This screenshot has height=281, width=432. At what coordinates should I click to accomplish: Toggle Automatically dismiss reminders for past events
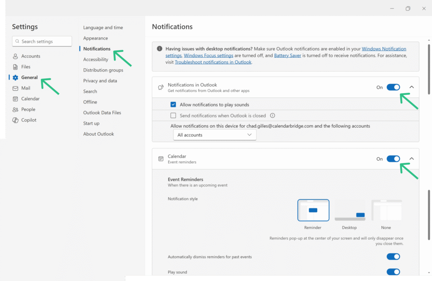[x=393, y=257]
